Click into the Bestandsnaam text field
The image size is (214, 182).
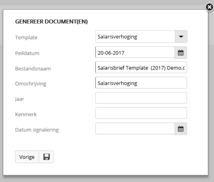[141, 68]
